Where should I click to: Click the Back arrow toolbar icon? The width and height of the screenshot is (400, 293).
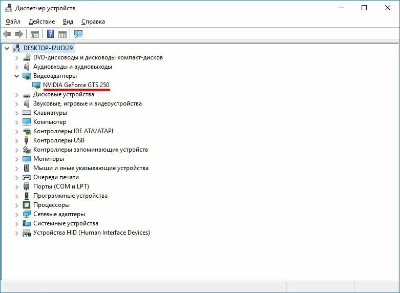click(x=7, y=34)
